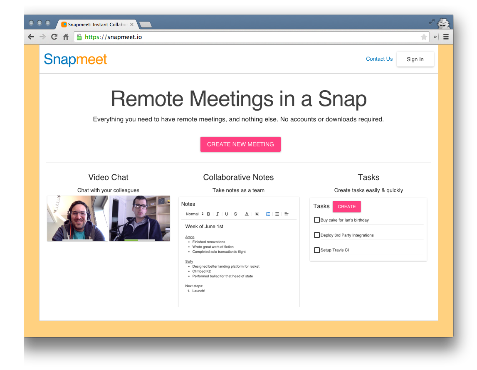Click the Snapmeet logo
This screenshot has height=370, width=477.
75,59
